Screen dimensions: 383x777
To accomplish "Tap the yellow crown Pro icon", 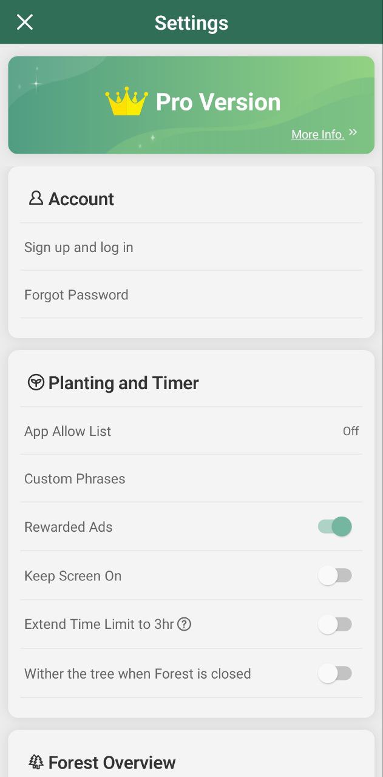I will point(126,101).
